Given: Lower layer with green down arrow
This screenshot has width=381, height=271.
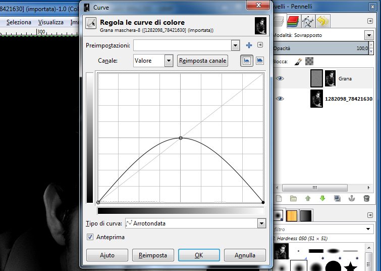Looking at the screenshot, I should point(322,198).
